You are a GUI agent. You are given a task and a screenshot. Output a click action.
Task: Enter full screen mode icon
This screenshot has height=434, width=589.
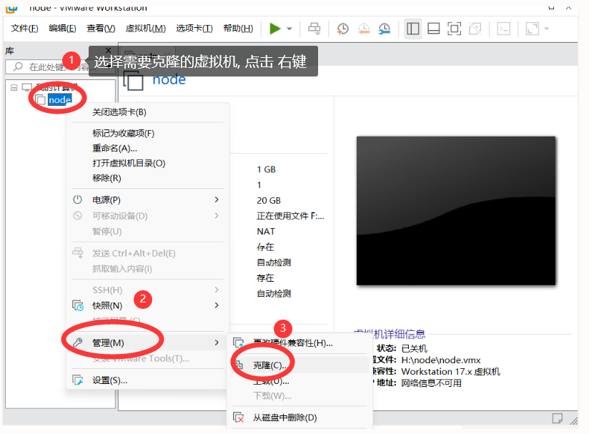click(454, 29)
